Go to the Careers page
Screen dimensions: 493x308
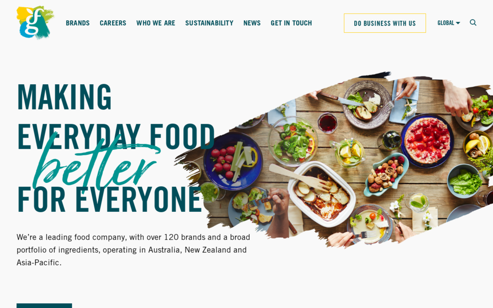(113, 23)
